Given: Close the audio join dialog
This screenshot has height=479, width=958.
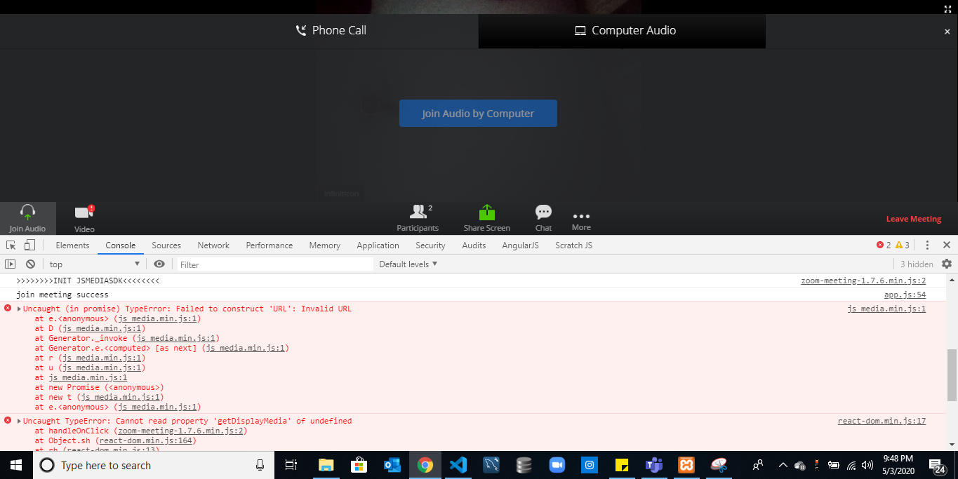Looking at the screenshot, I should (947, 32).
